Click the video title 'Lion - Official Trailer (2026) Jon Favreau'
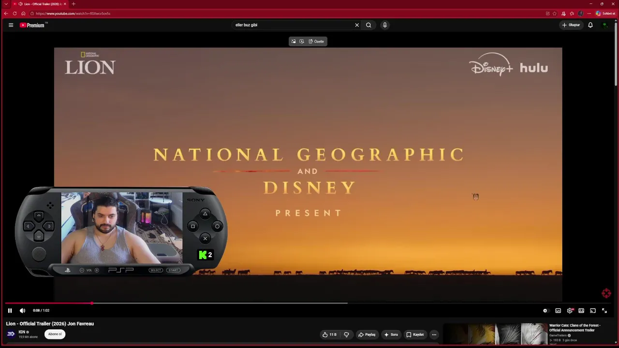This screenshot has height=348, width=619. 50,324
